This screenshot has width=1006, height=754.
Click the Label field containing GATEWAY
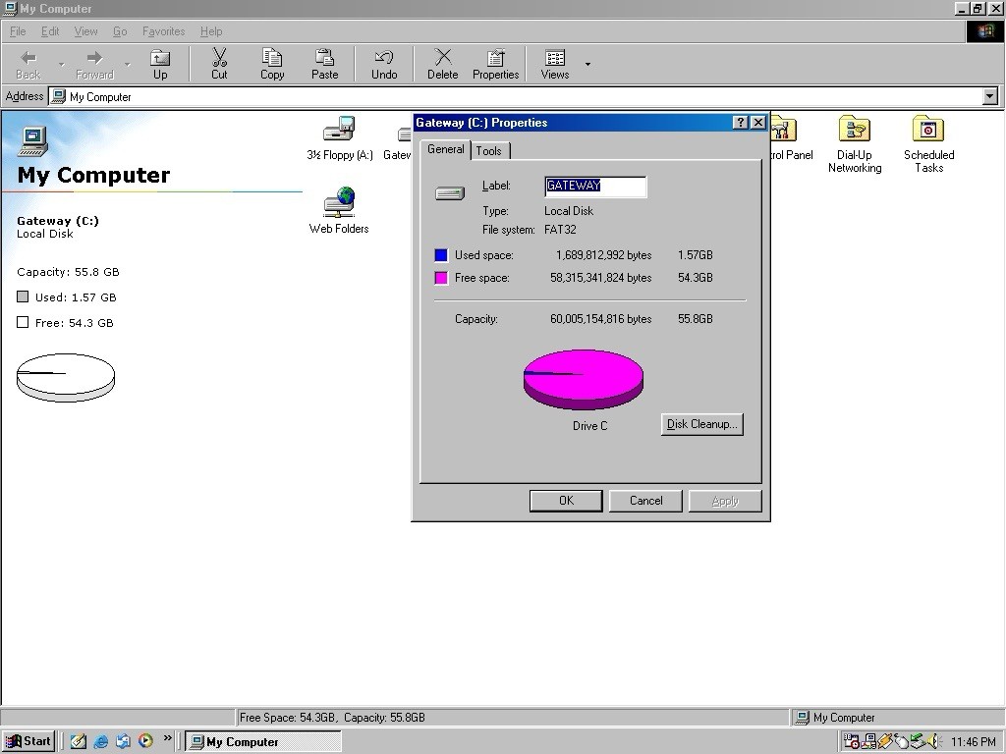pos(595,186)
